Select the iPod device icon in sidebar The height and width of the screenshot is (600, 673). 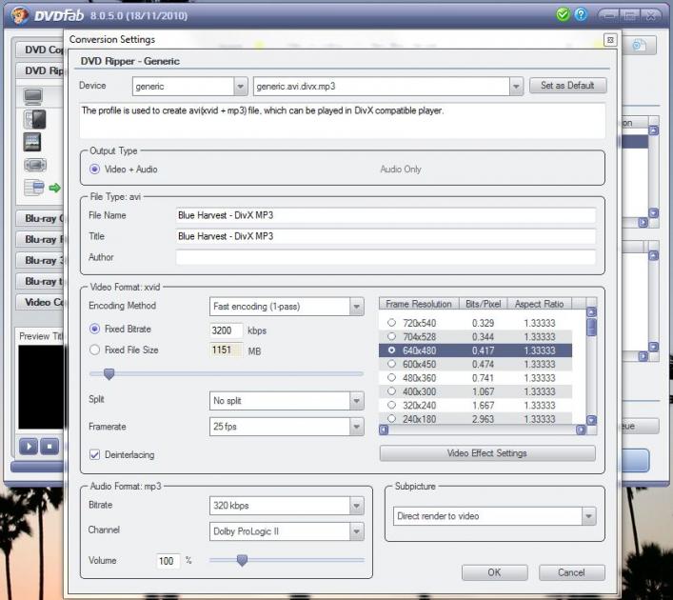[x=34, y=118]
